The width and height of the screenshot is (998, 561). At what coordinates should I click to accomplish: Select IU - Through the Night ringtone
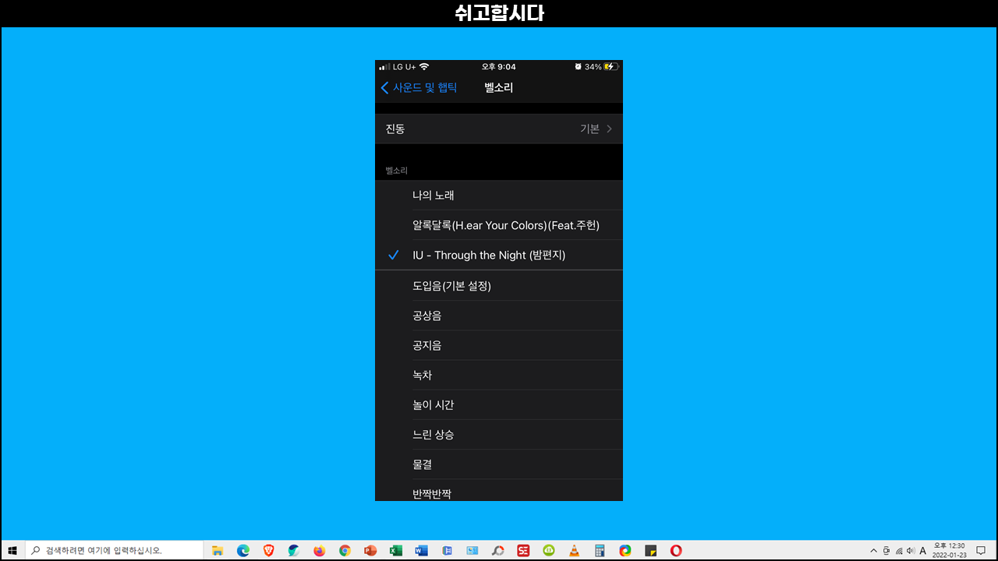(x=499, y=255)
